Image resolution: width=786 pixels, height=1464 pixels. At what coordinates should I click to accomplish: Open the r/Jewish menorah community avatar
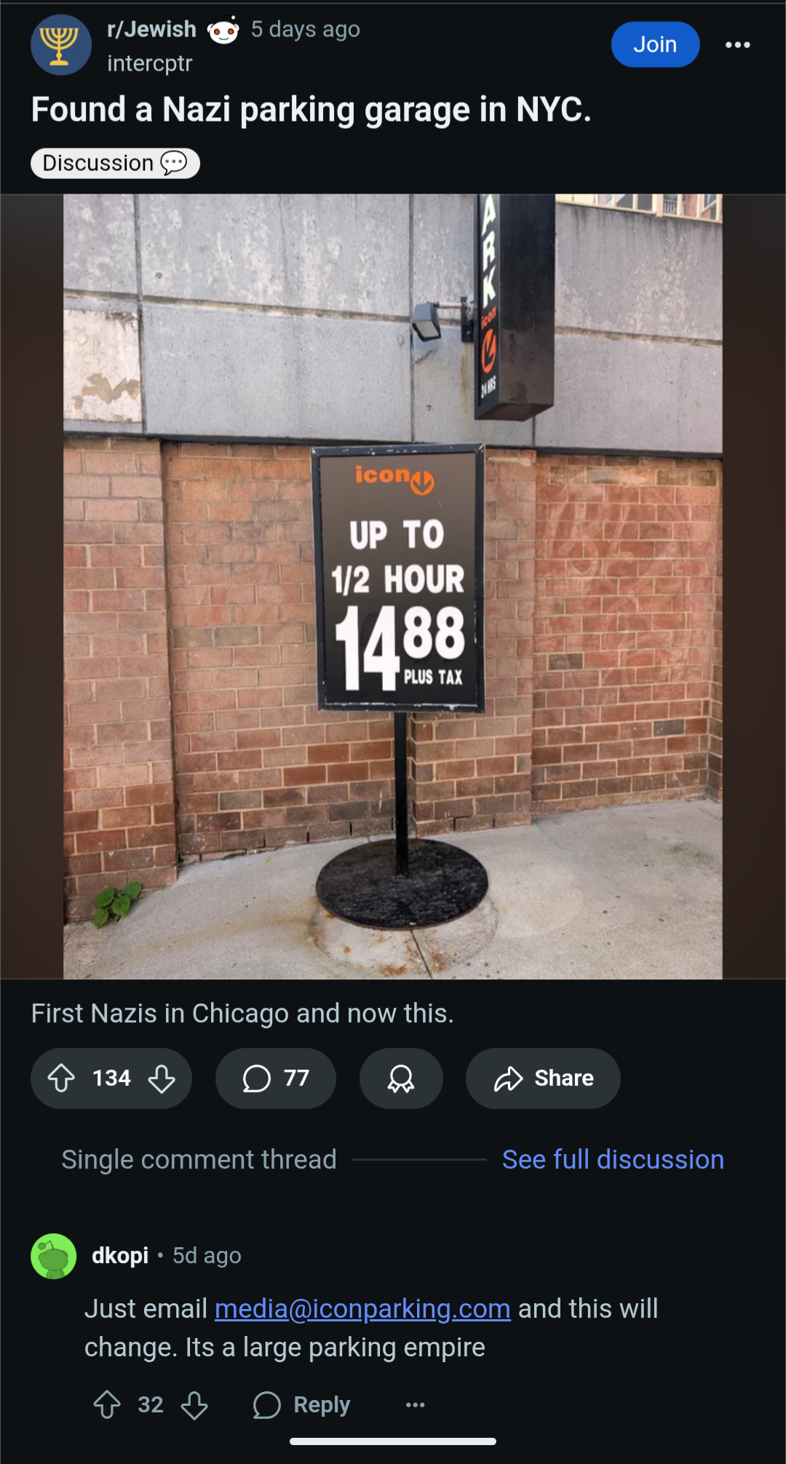point(60,45)
